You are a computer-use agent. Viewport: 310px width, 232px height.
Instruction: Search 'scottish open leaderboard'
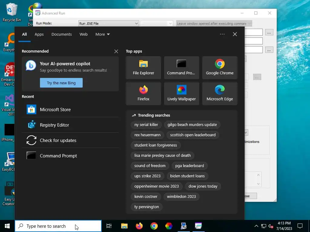coord(193,135)
